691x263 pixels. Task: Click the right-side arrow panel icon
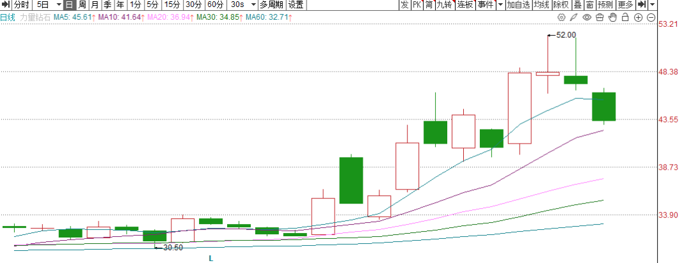(642, 5)
